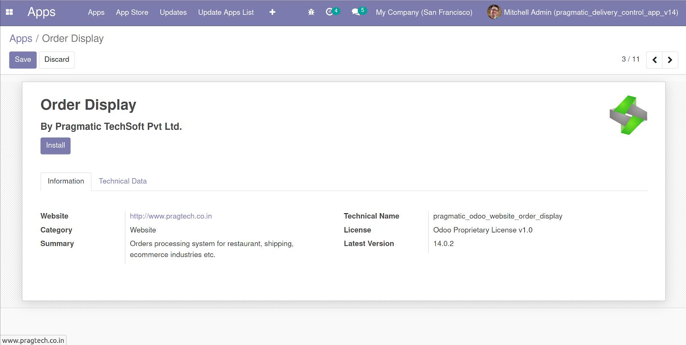Open App Store menu
The height and width of the screenshot is (345, 686).
point(132,12)
